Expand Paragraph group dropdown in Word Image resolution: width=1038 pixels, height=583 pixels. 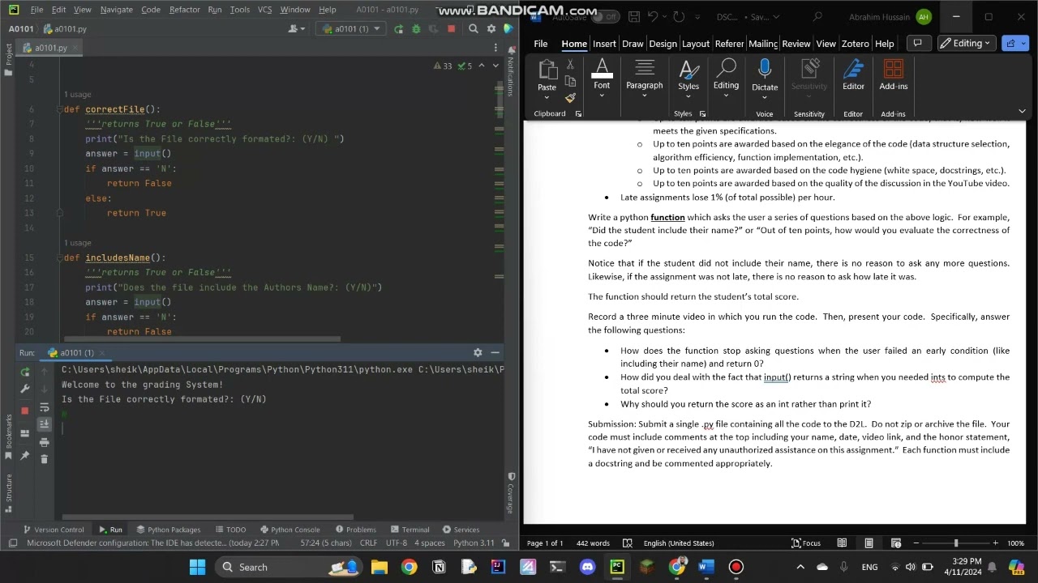[x=645, y=96]
